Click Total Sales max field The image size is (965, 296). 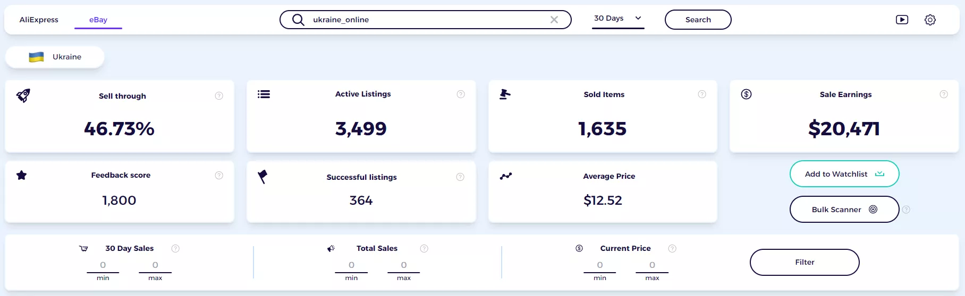(404, 265)
